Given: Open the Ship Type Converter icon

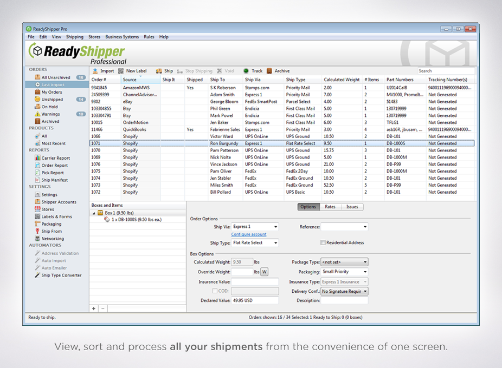Looking at the screenshot, I should (37, 275).
